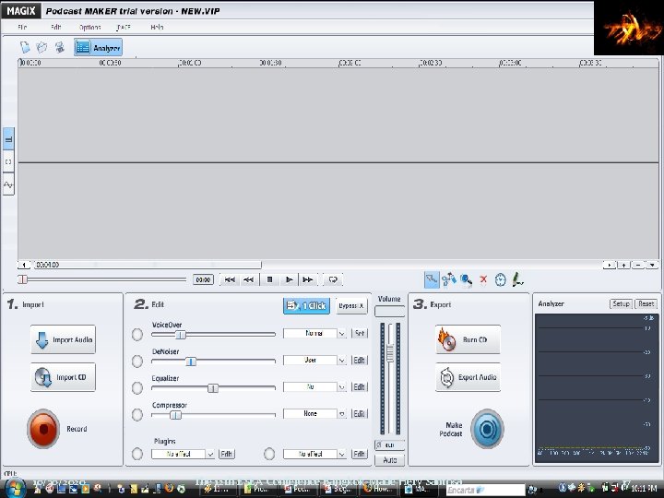Click the playback position slider handle
664x498 pixels.
[23, 279]
